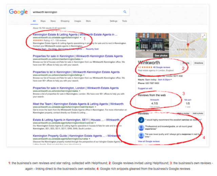Click Suggest an edit link
The image size is (217, 176).
[x=145, y=88]
